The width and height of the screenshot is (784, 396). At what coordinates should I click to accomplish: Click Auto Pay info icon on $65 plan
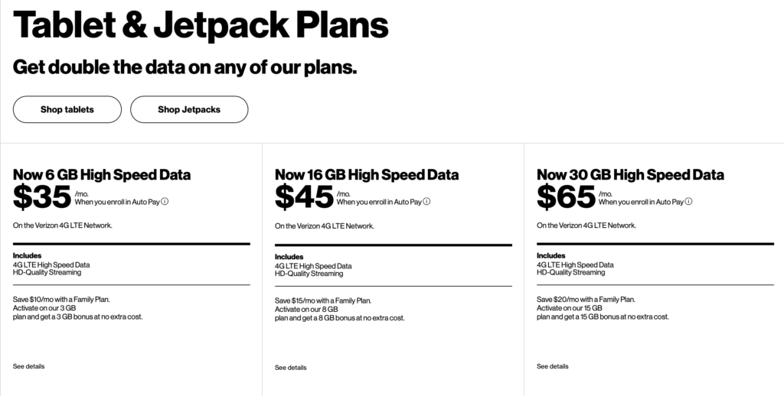point(688,202)
